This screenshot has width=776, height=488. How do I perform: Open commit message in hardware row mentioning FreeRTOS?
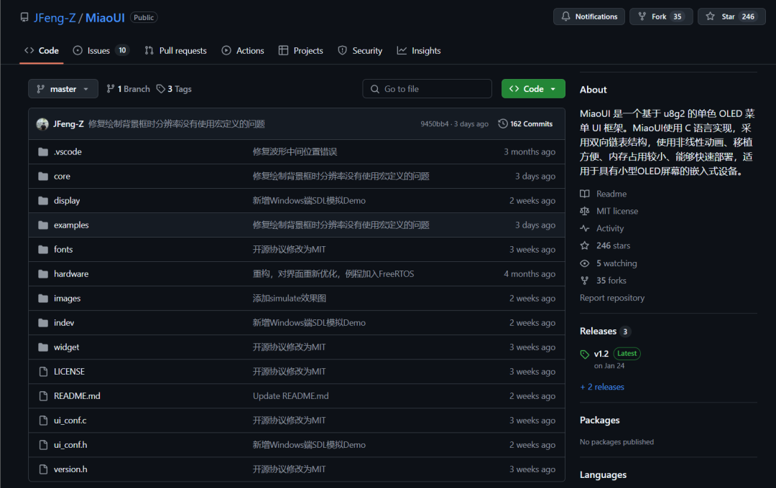click(333, 274)
